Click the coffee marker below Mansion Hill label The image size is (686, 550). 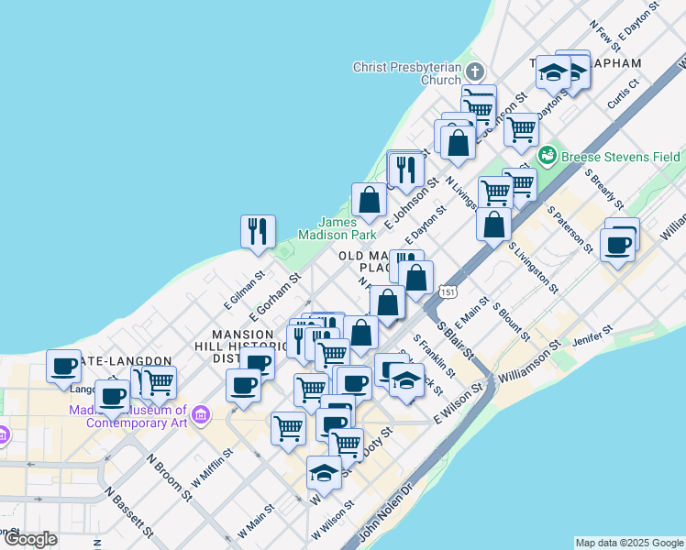pos(244,385)
